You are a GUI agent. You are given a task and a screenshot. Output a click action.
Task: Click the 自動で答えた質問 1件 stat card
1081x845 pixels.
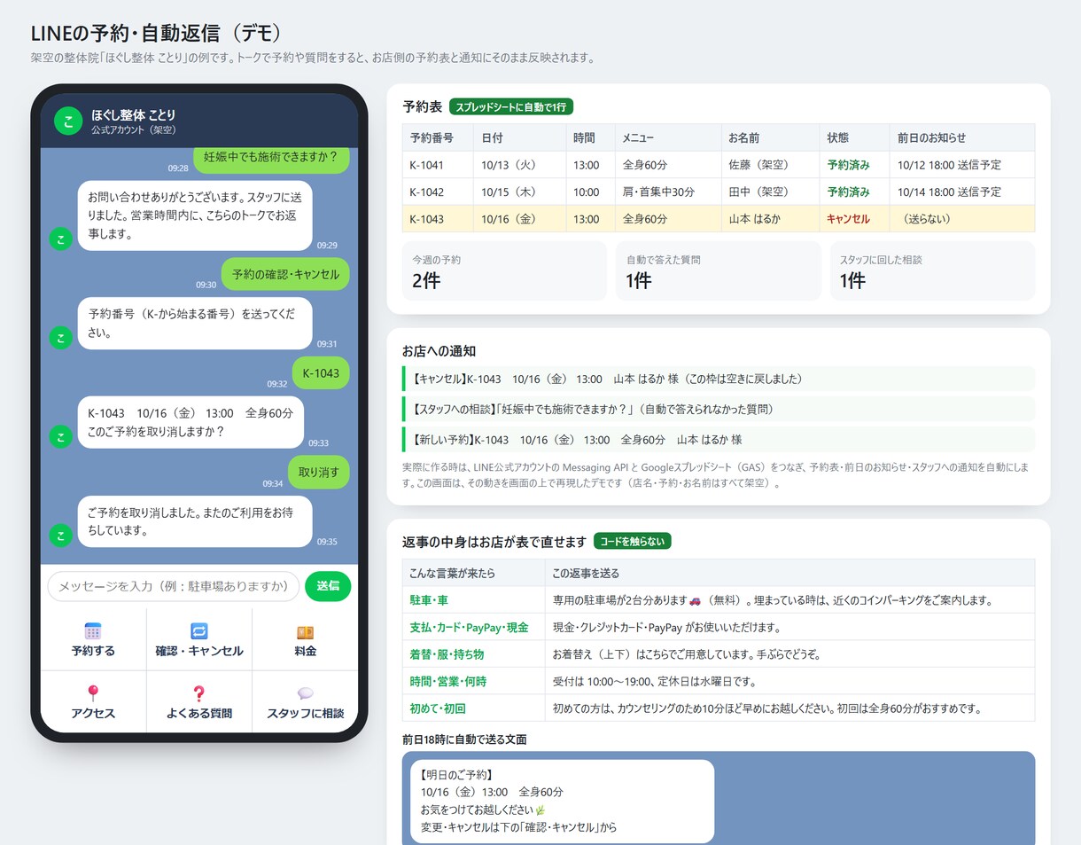719,270
